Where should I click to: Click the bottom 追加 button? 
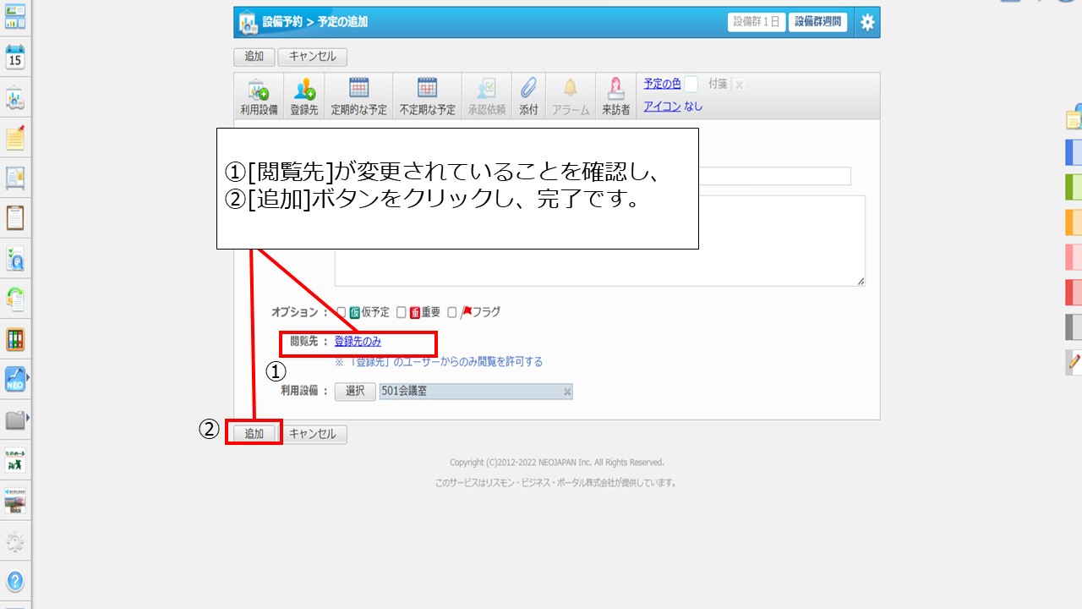[254, 434]
